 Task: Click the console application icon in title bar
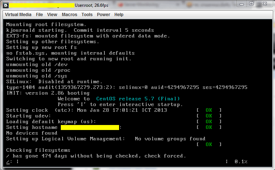click(x=6, y=5)
